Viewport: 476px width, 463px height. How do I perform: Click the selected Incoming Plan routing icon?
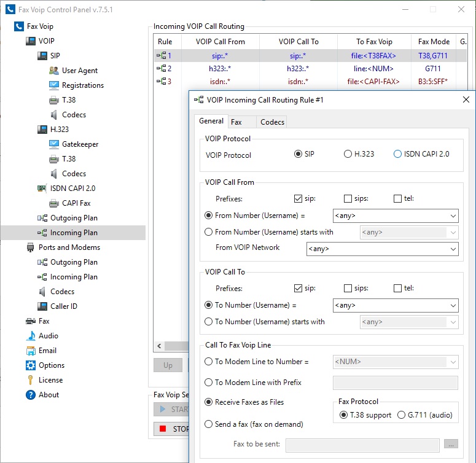pos(42,233)
